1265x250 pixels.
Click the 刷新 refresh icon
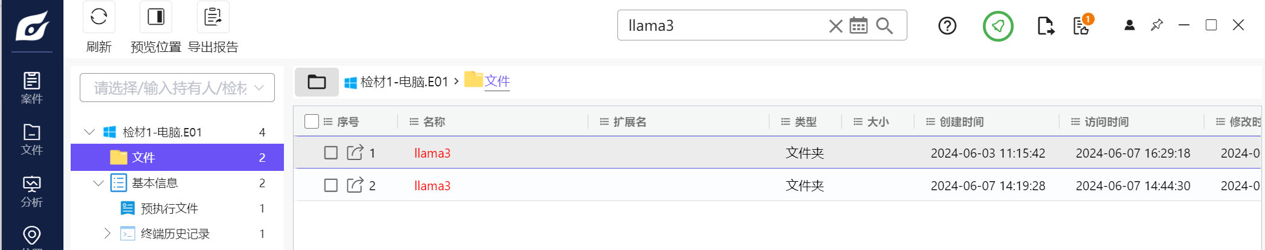click(x=98, y=17)
